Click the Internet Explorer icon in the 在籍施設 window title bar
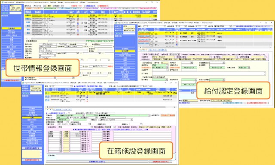 point(23,82)
